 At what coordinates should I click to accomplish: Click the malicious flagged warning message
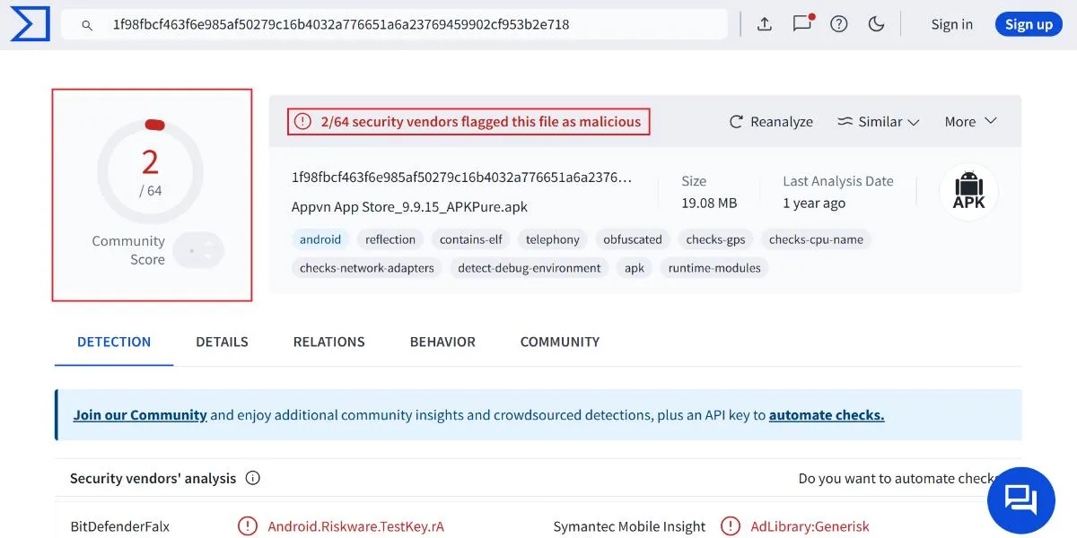pos(480,122)
